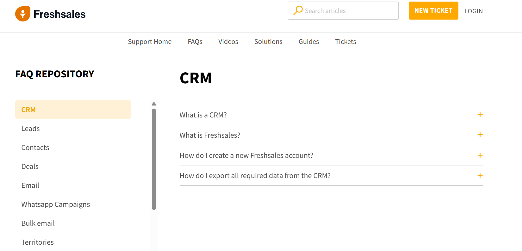Open the Videos nav item
This screenshot has width=522, height=251.
(228, 42)
